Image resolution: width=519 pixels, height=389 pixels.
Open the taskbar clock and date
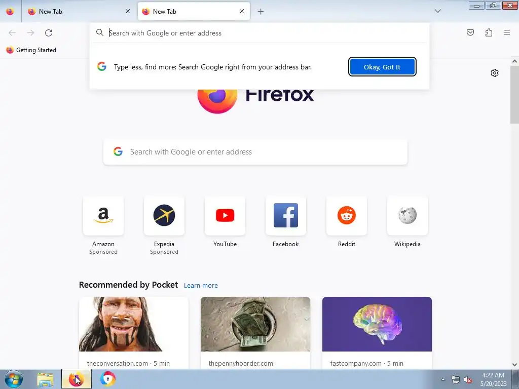(493, 379)
